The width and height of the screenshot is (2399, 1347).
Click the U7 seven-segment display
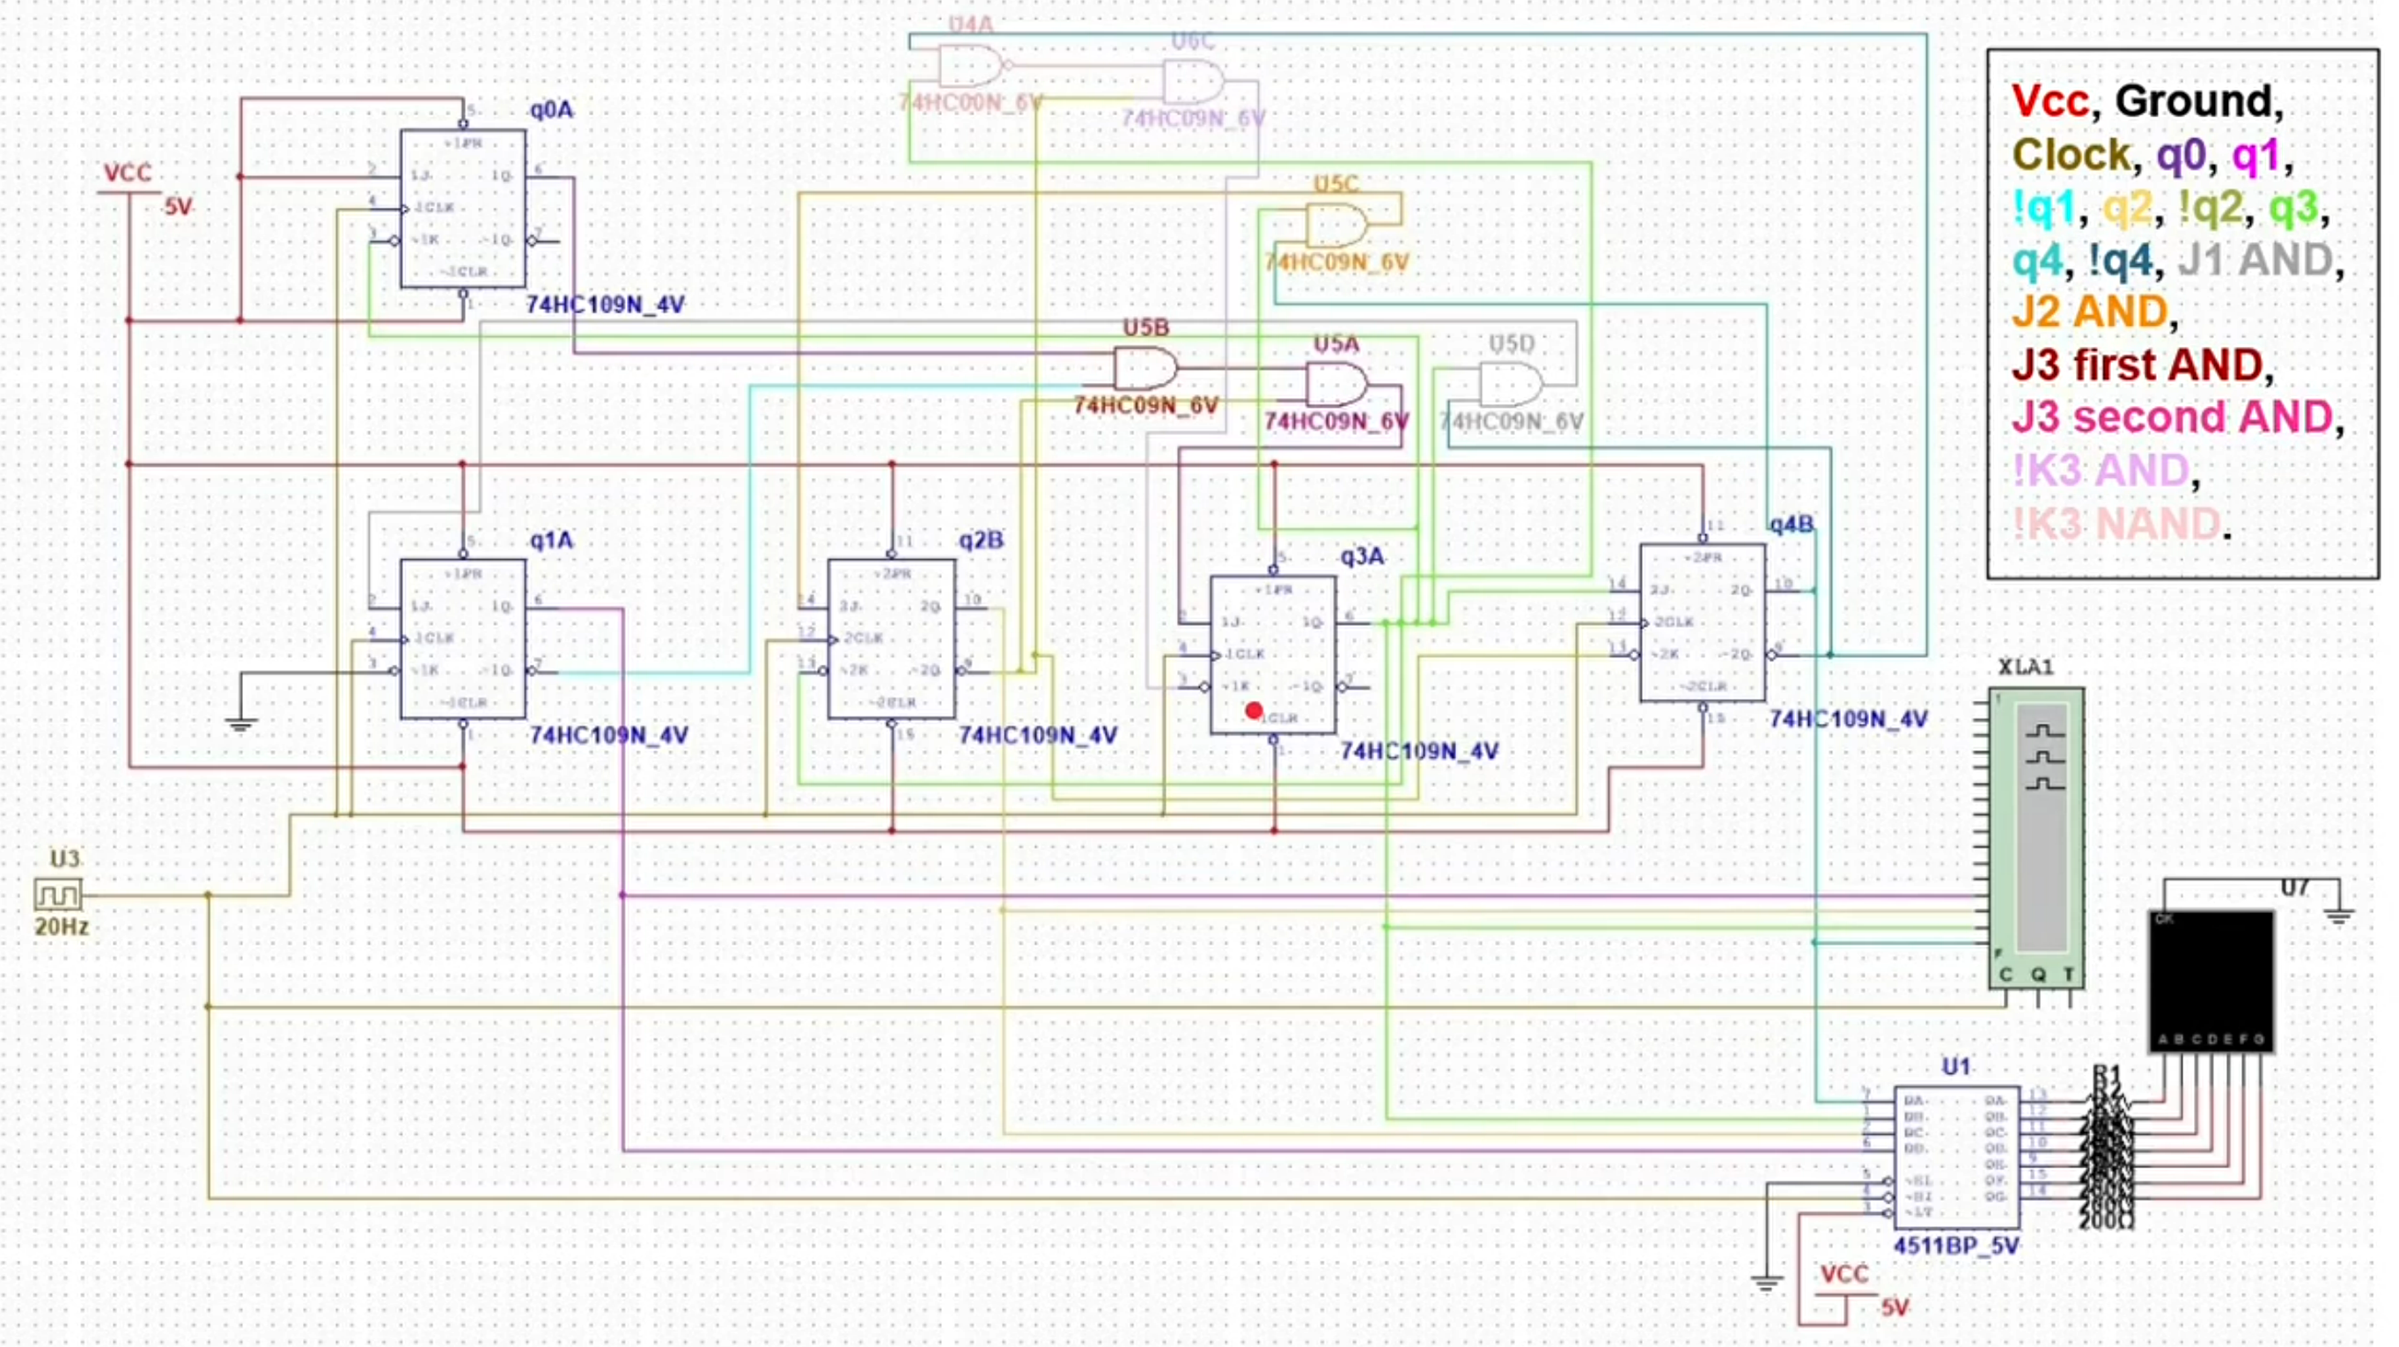pos(2211,980)
